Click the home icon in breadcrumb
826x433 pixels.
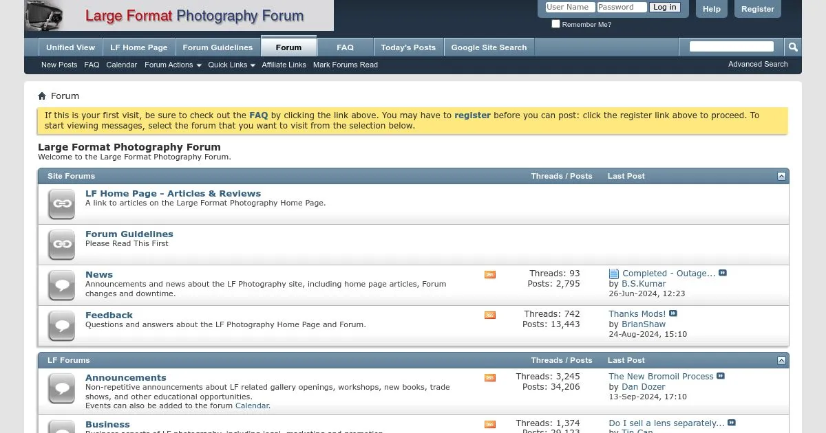[x=42, y=96]
